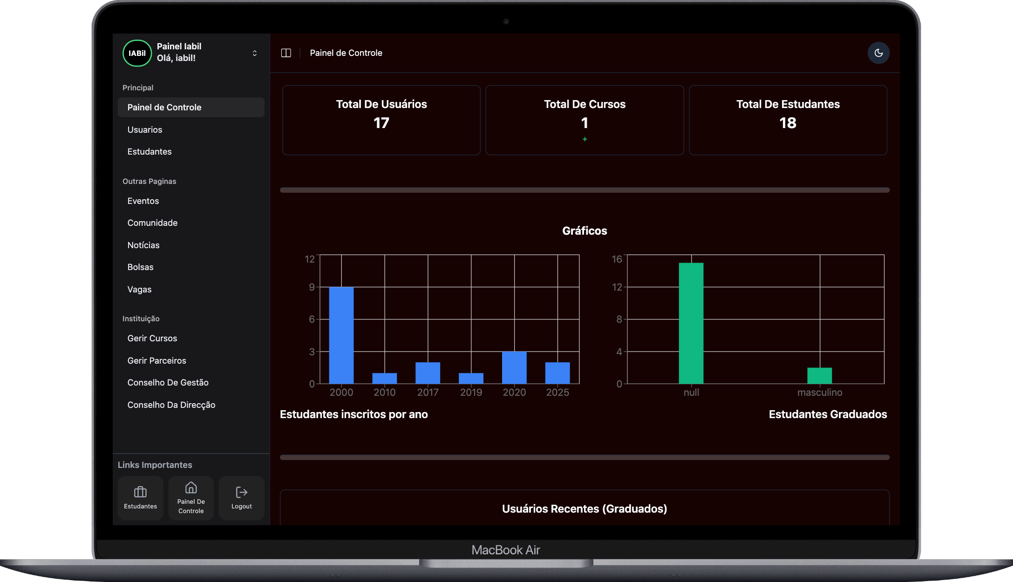The image size is (1013, 582).
Task: Open the Total De Usuários card
Action: 381,120
